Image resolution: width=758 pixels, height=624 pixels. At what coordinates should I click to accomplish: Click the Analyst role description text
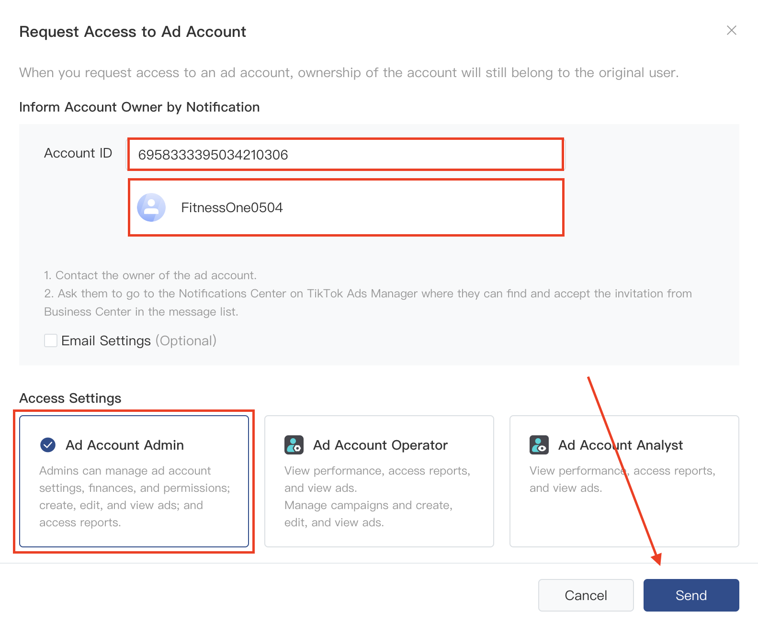(622, 479)
